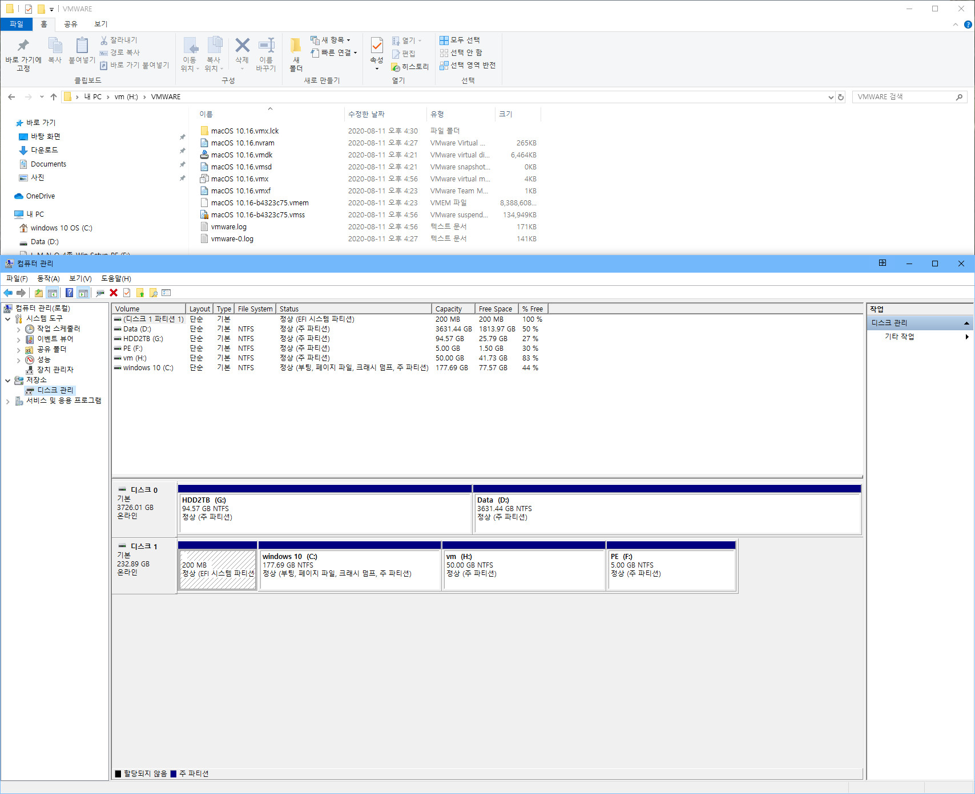
Task: Click the Downloads (다운로드) quick access item
Action: [x=44, y=151]
